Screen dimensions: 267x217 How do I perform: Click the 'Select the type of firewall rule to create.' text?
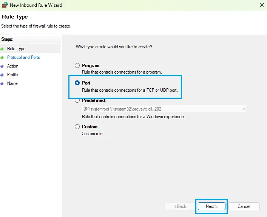[36, 26]
